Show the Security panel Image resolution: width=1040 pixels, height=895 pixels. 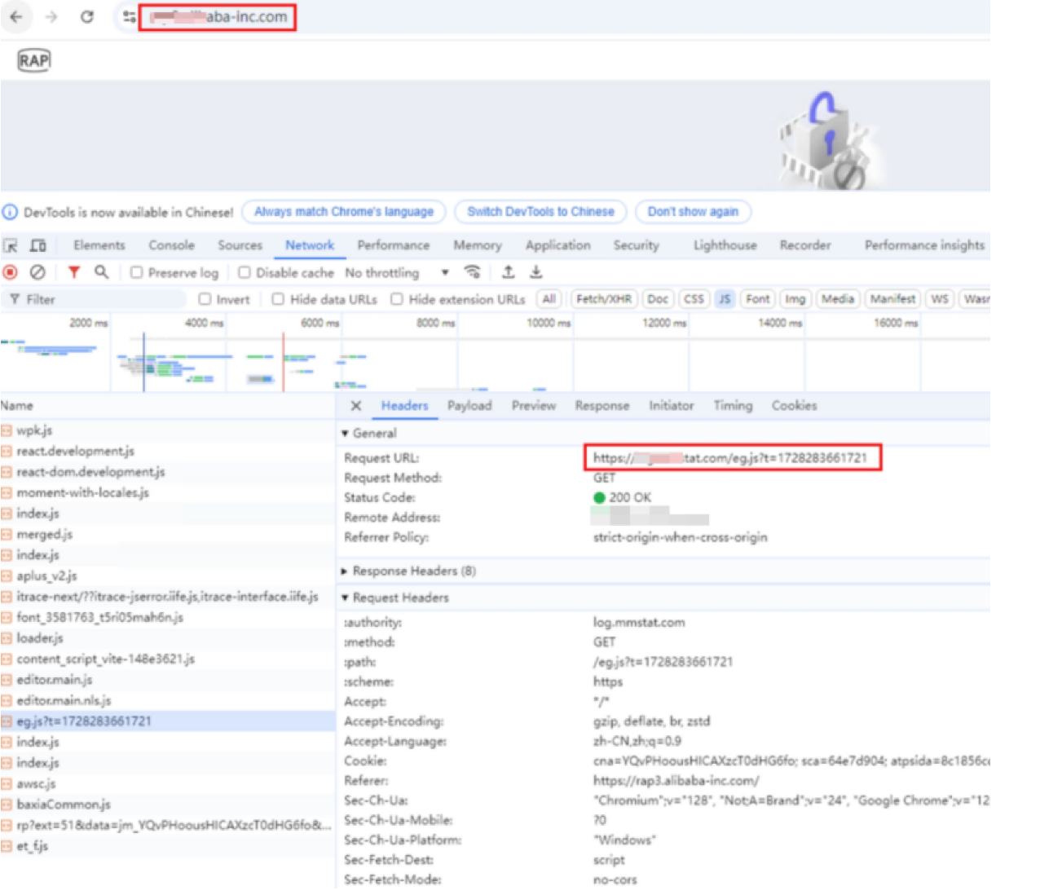[x=636, y=245]
